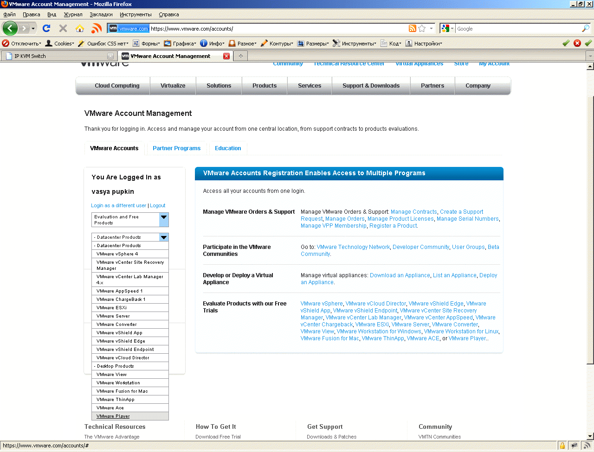Click Login as a different user link
The height and width of the screenshot is (452, 594).
pos(119,205)
